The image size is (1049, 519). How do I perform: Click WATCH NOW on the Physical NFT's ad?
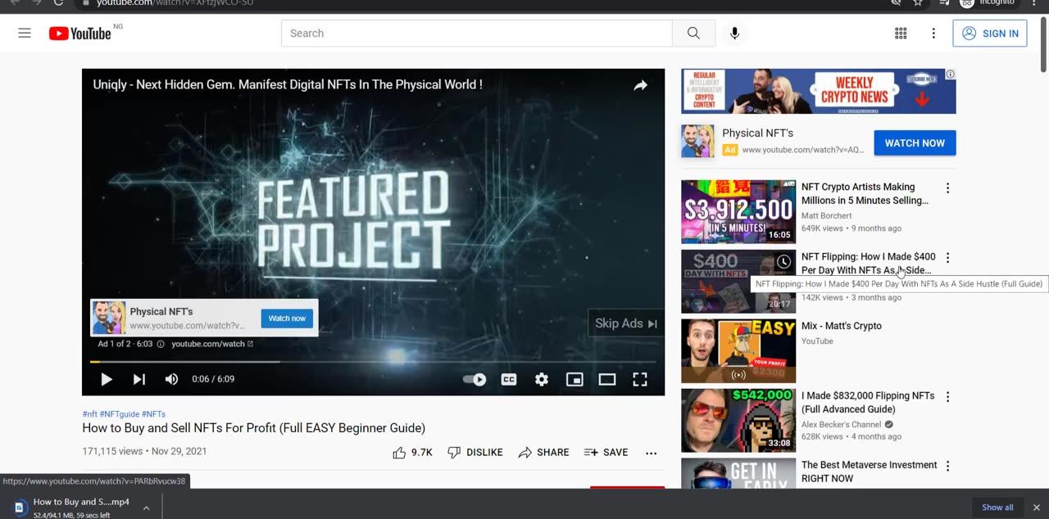915,142
